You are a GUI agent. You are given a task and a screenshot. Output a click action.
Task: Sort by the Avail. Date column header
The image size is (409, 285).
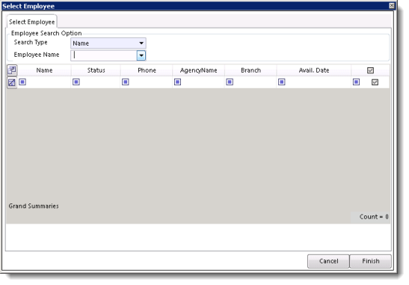point(314,70)
